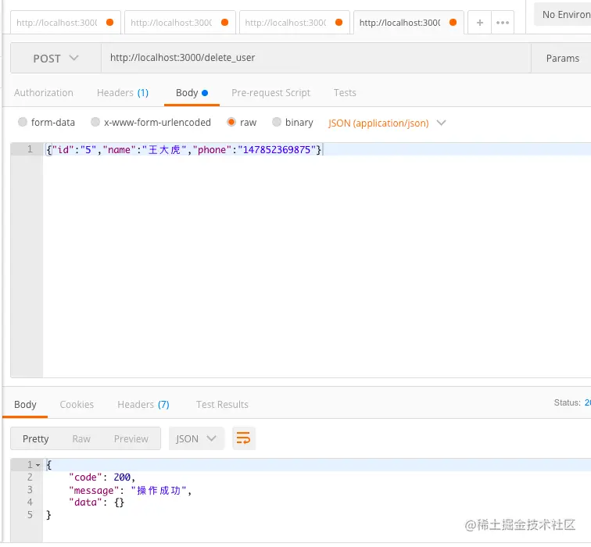The width and height of the screenshot is (591, 547).
Task: Open the response Headers (7) tab
Action: click(x=144, y=405)
